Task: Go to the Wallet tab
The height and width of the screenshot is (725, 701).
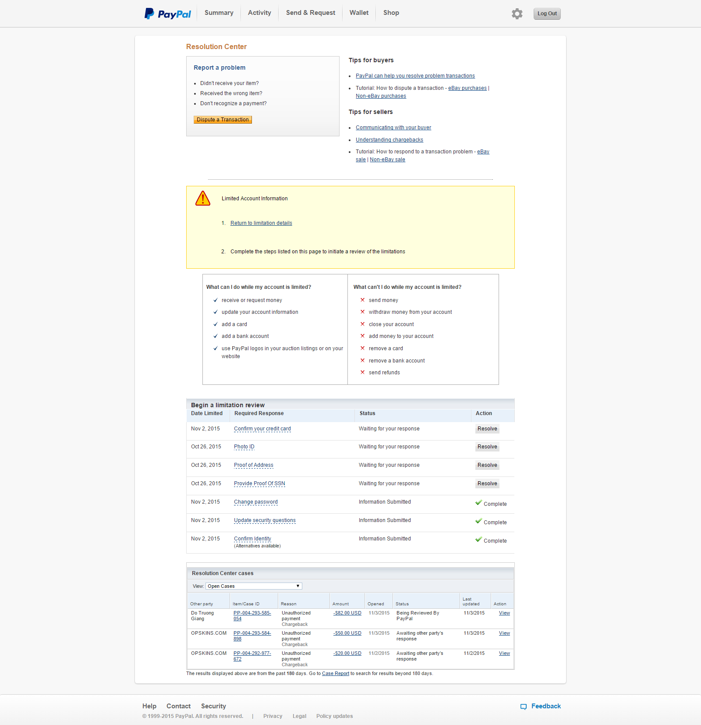Action: (x=359, y=13)
